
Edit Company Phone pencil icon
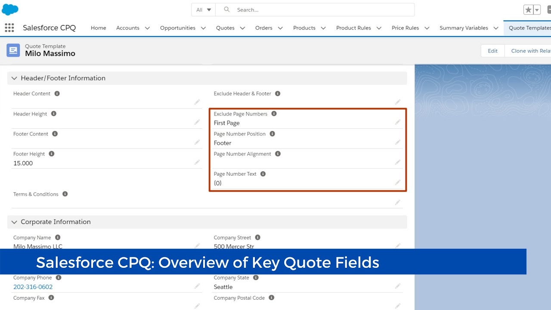click(197, 286)
